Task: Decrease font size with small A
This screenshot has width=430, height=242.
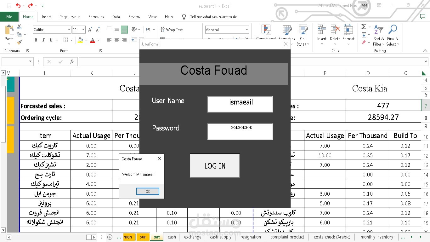Action: tap(98, 30)
